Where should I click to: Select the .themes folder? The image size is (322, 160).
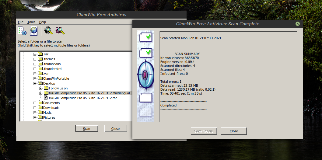pos(49,59)
